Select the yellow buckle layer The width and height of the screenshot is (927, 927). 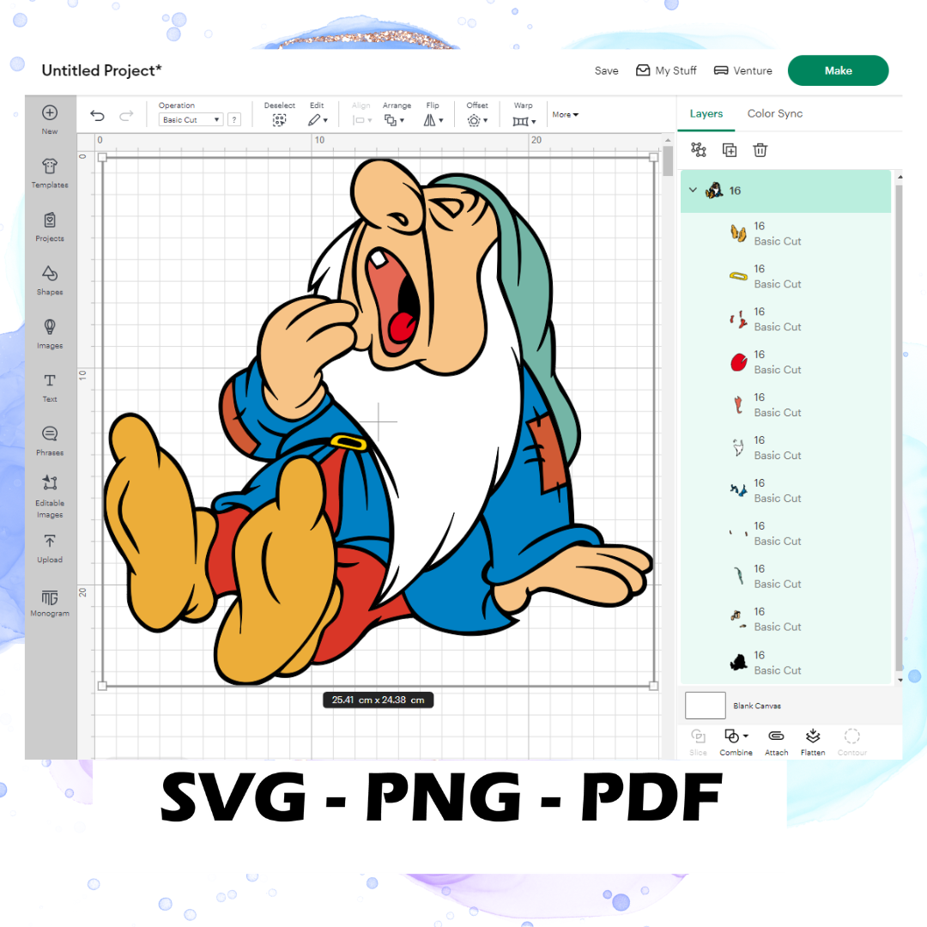coord(785,276)
